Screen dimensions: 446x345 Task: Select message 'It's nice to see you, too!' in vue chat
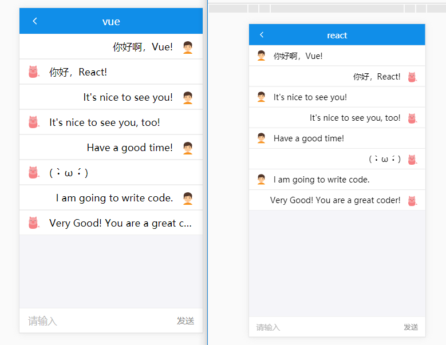click(x=105, y=122)
